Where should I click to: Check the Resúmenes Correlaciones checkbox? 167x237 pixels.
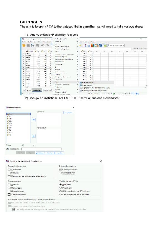pyautogui.click(x=9, y=195)
